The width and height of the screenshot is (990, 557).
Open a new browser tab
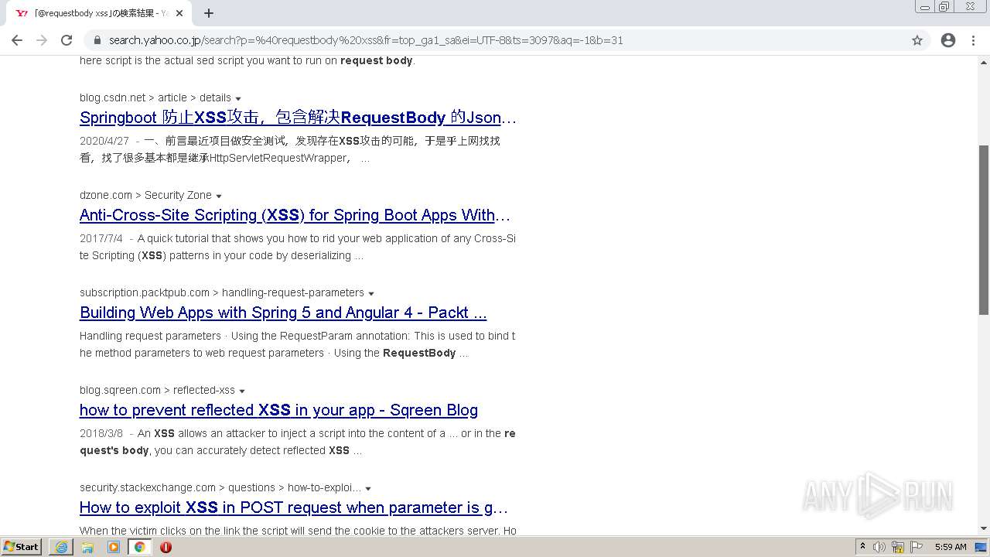point(209,13)
